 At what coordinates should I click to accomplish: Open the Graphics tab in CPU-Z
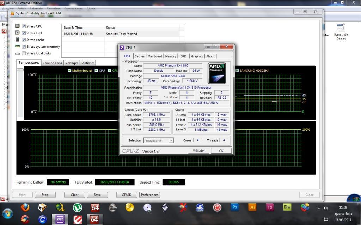(197, 56)
